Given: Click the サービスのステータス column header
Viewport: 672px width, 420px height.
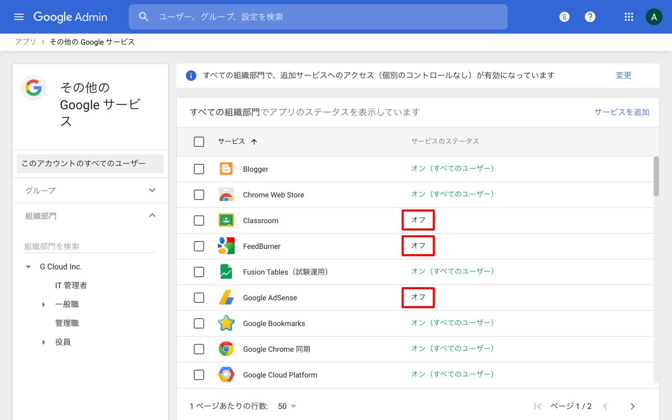Looking at the screenshot, I should [x=445, y=142].
